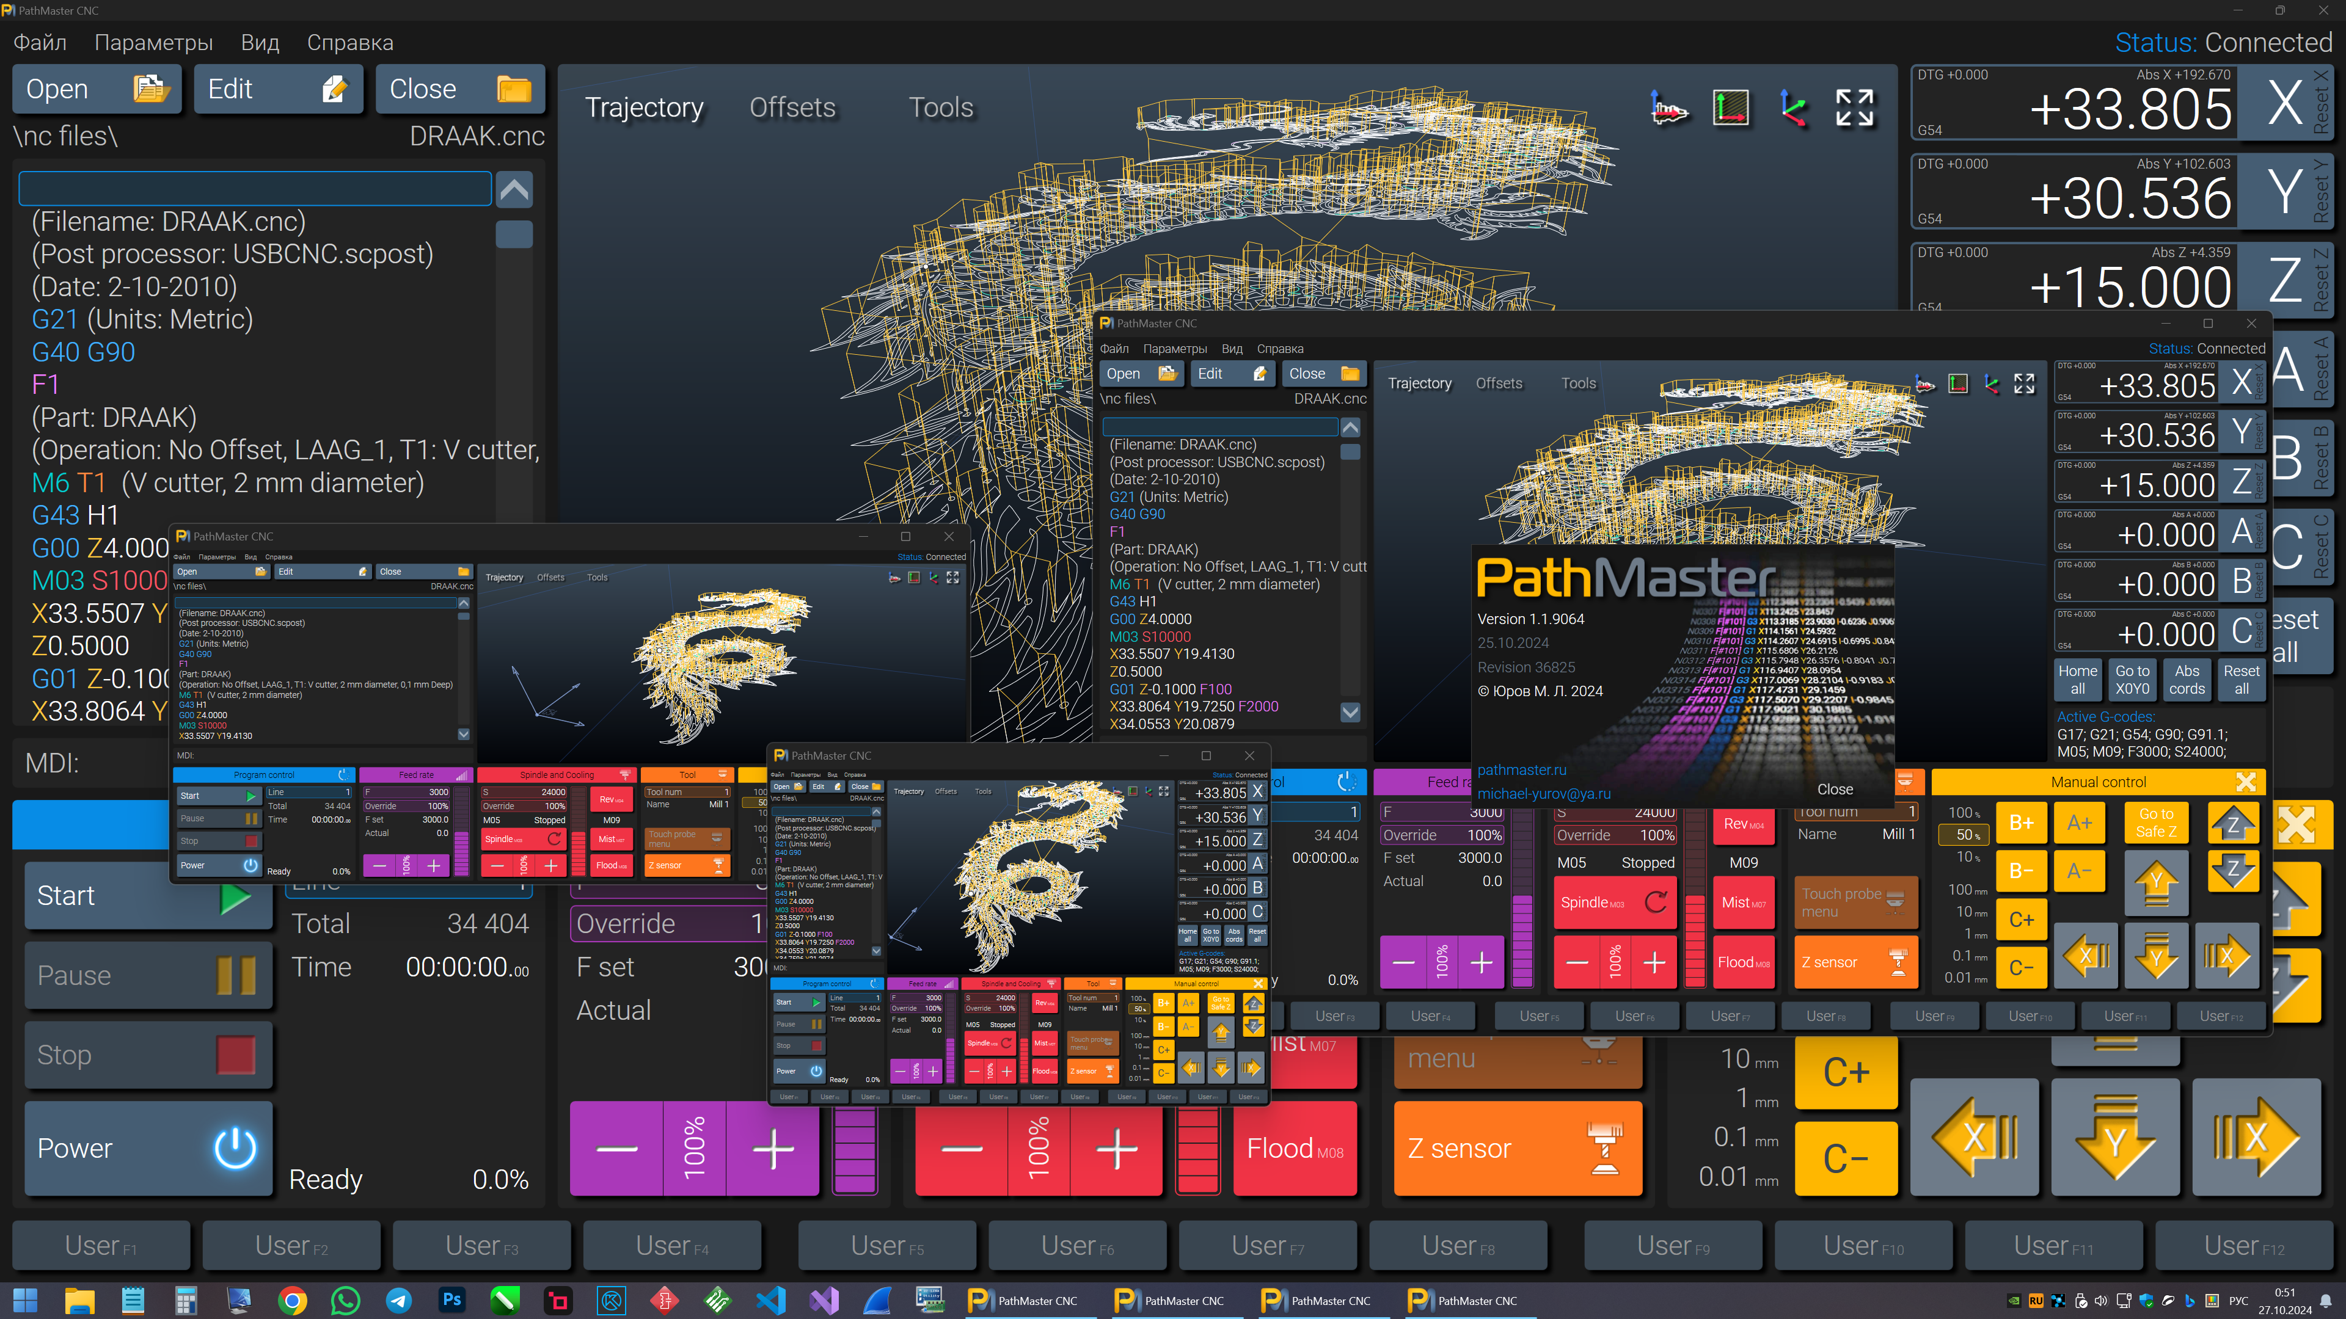This screenshot has height=1319, width=2346.
Task: Open the pathmaster.ru link
Action: pos(1521,770)
